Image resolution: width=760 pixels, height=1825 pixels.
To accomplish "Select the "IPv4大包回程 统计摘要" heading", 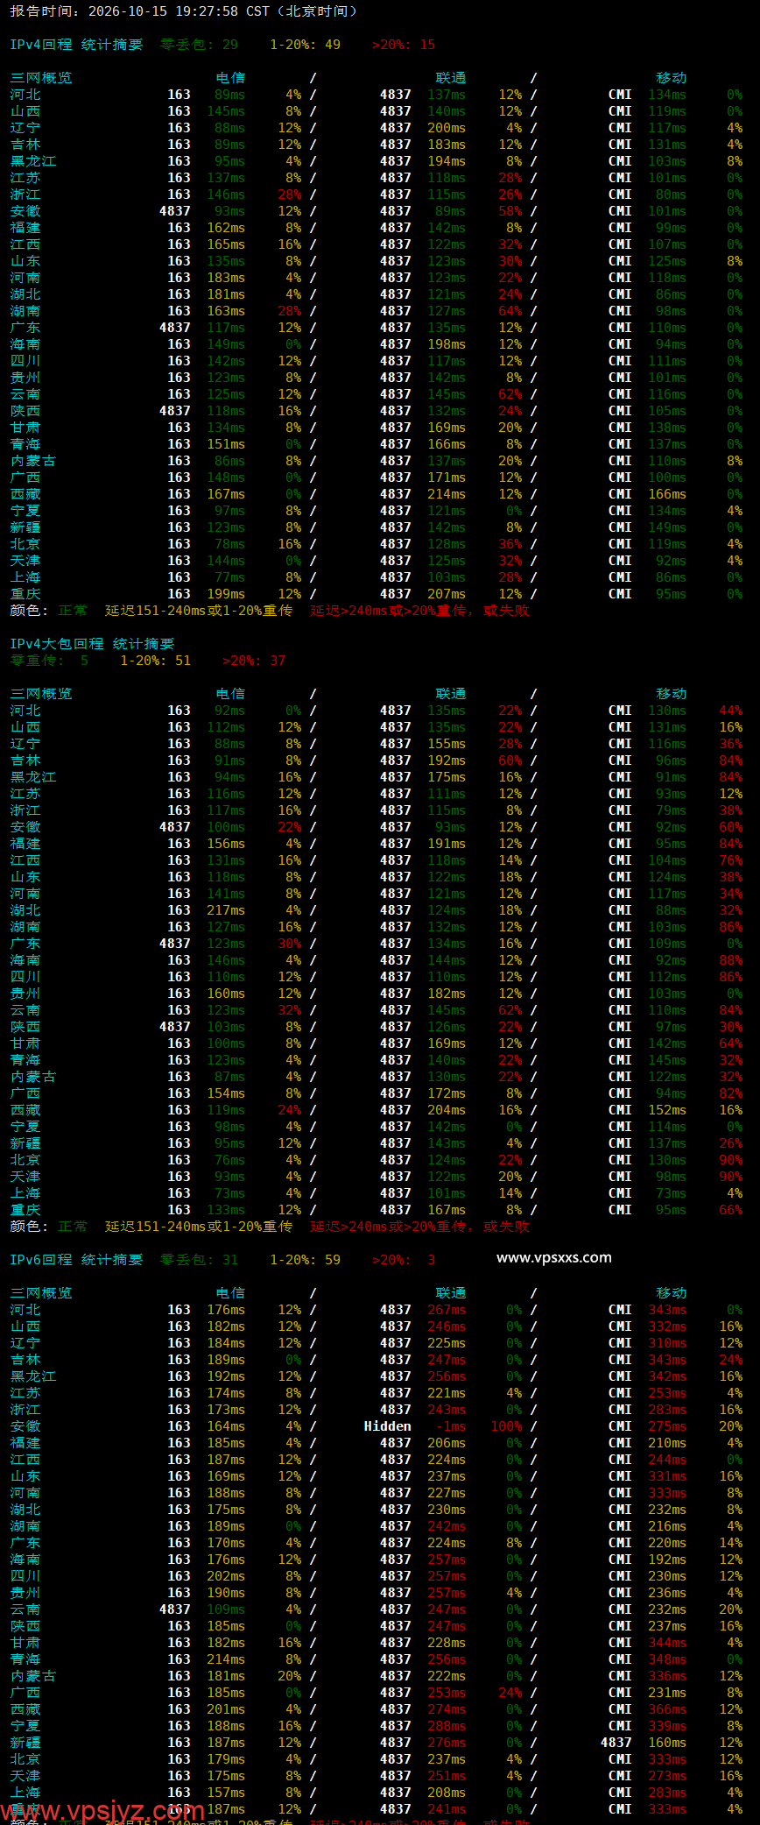I will click(x=92, y=644).
